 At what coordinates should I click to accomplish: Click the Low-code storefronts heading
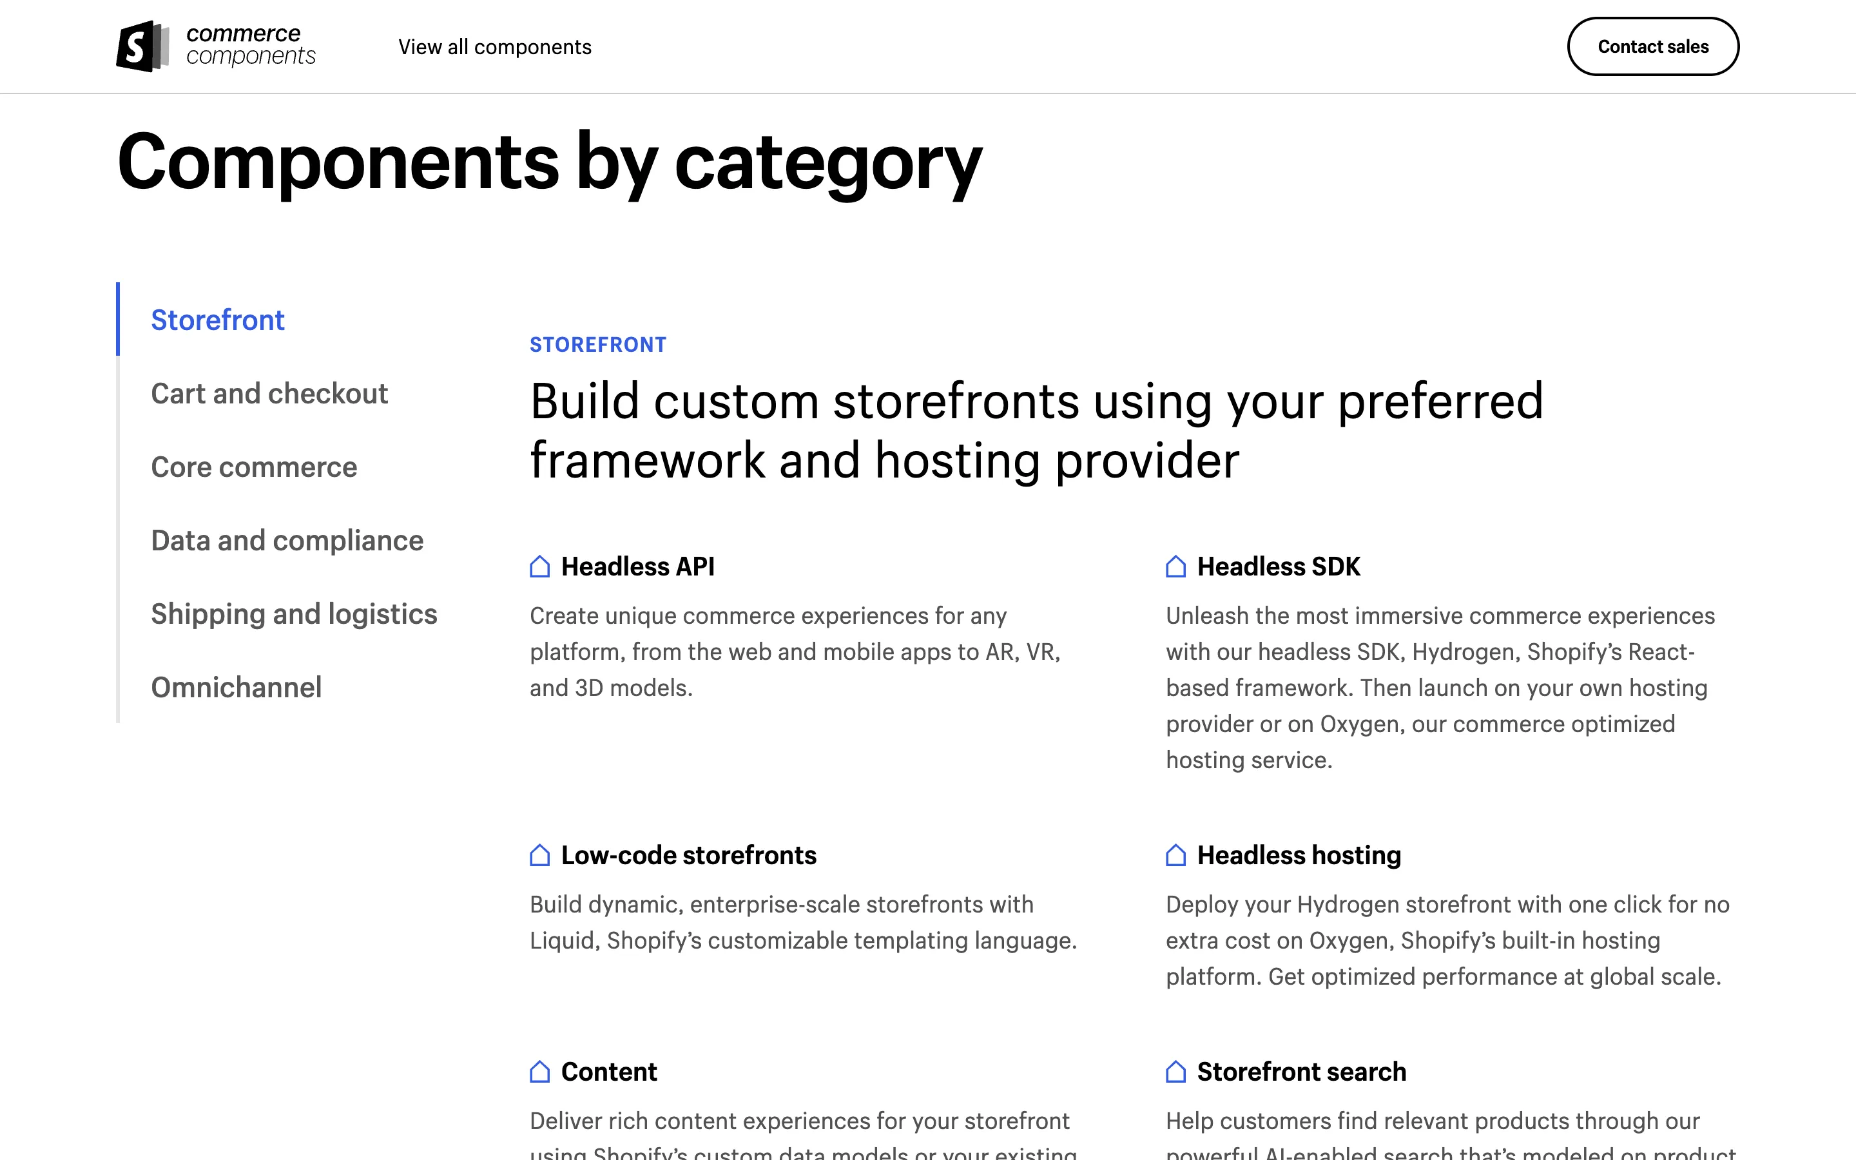(688, 855)
